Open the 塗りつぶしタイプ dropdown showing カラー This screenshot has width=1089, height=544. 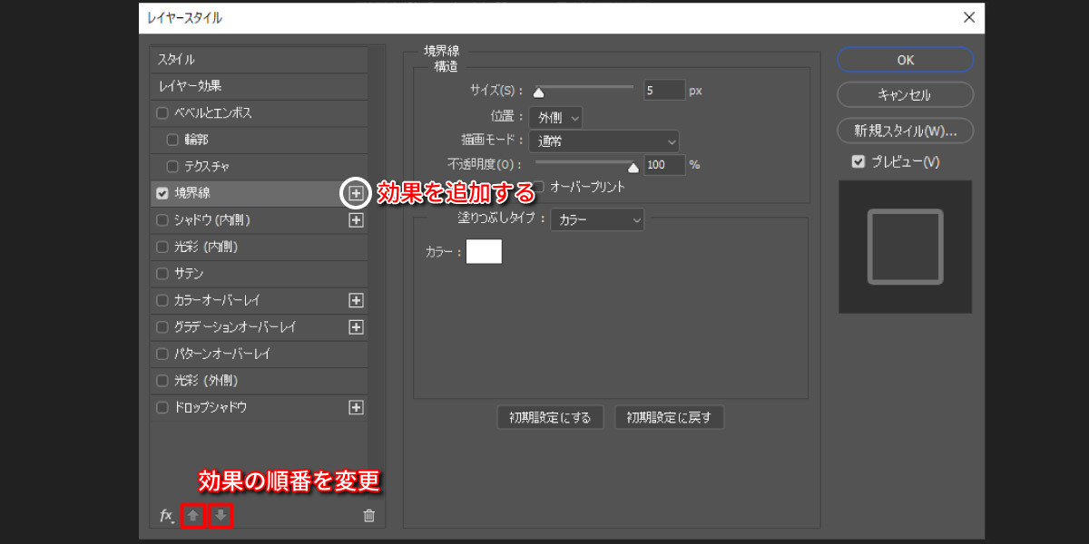pyautogui.click(x=597, y=219)
